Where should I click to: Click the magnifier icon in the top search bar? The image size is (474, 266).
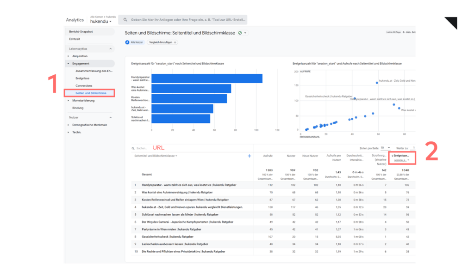(x=125, y=20)
